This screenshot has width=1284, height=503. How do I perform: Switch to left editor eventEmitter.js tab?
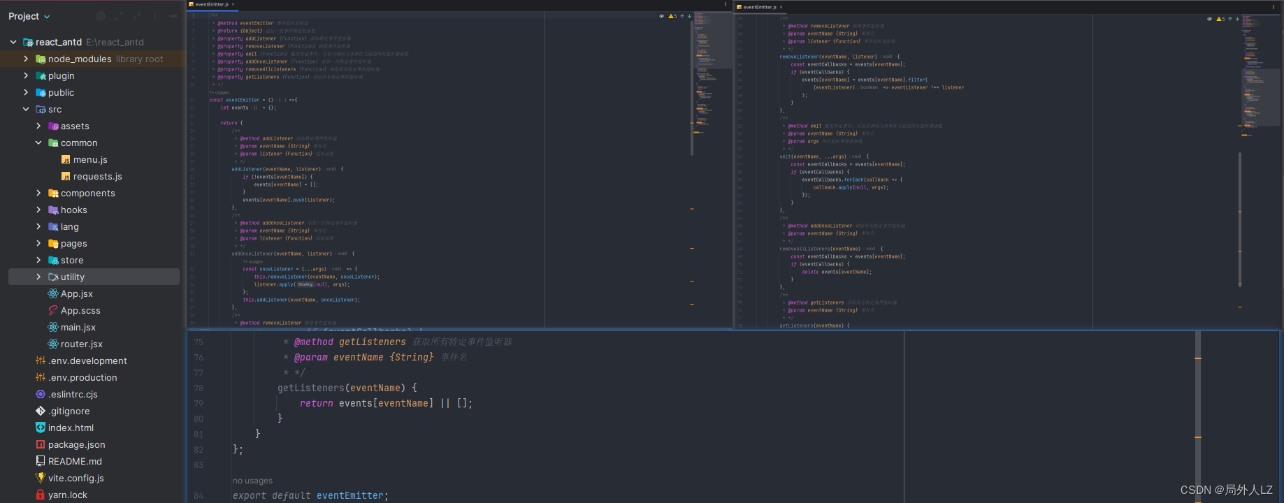pos(211,4)
